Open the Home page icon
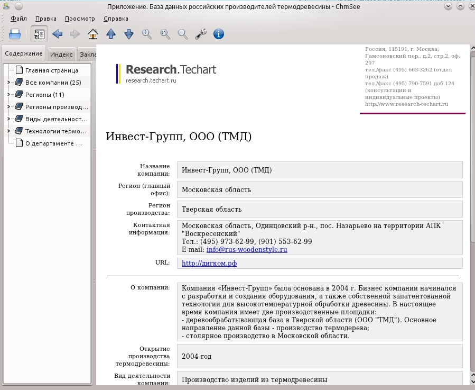475x390 pixels. [93, 34]
